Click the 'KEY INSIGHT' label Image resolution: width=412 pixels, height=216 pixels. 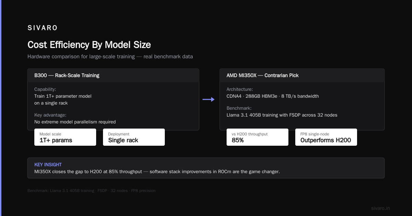(48, 165)
